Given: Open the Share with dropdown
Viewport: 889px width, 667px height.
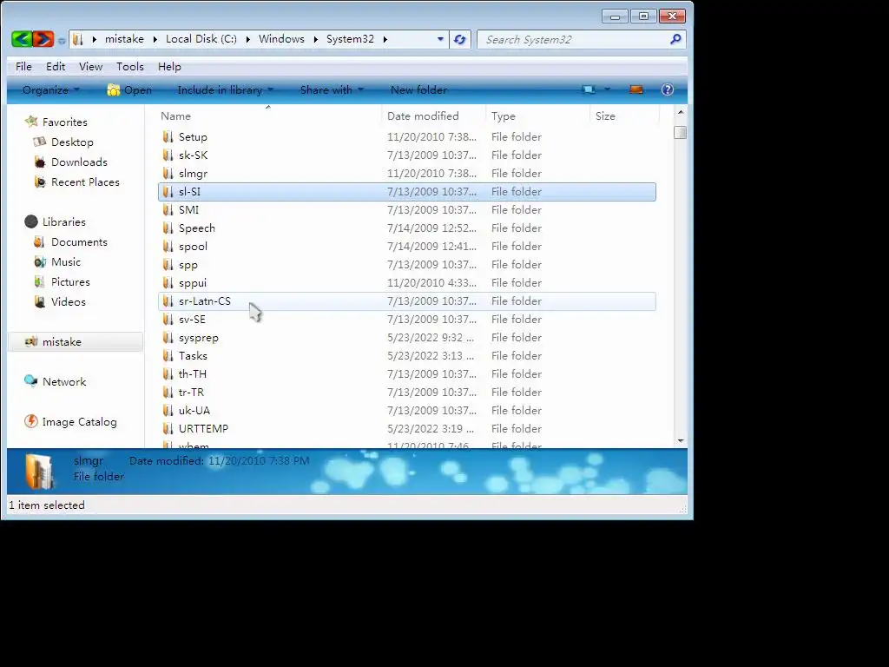Looking at the screenshot, I should pos(332,89).
